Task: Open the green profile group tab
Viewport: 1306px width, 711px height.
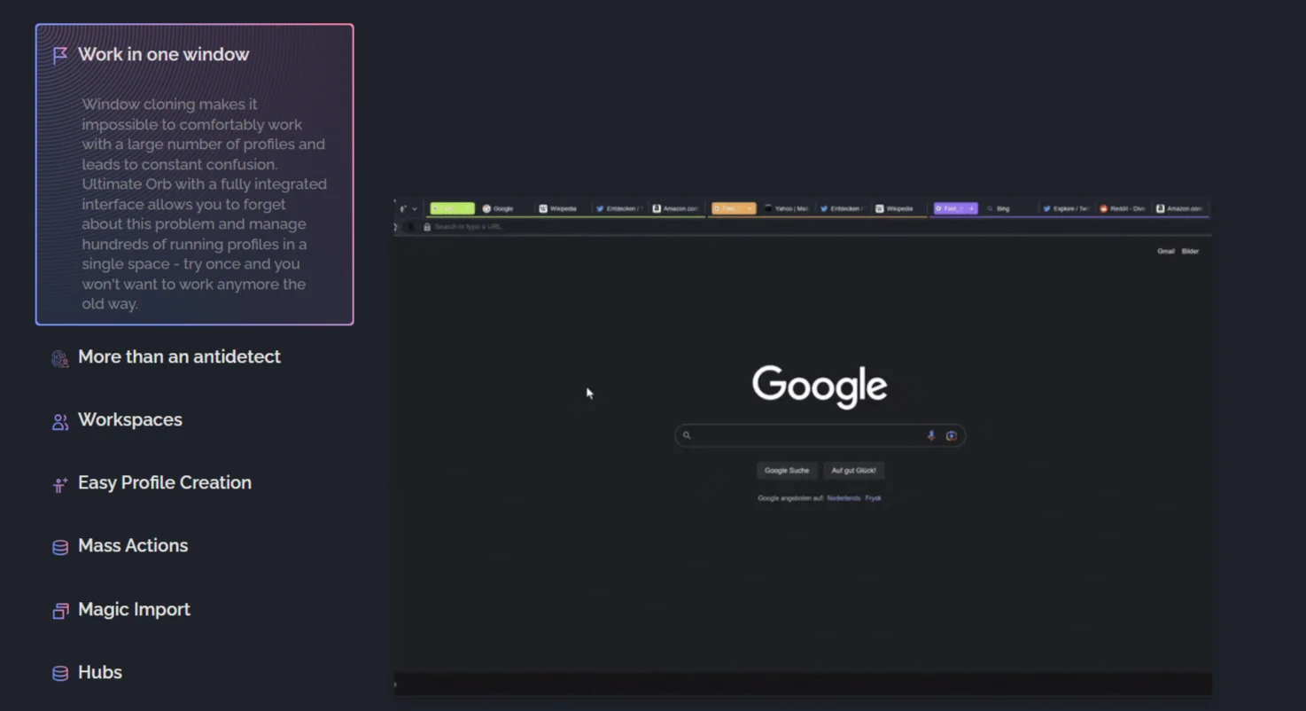Action: pos(452,209)
